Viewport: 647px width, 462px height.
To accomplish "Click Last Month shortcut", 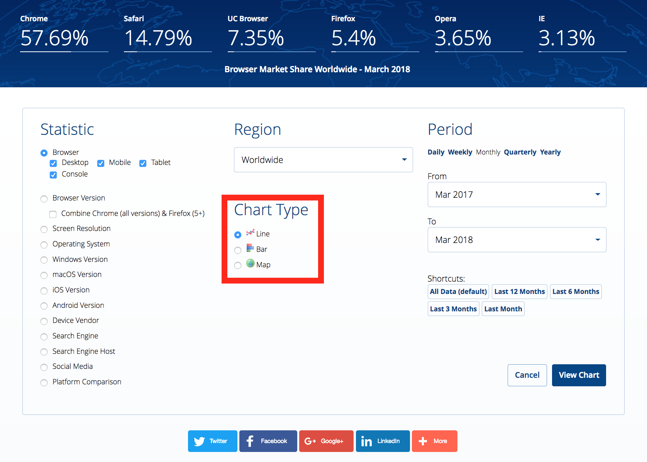I will (x=503, y=309).
